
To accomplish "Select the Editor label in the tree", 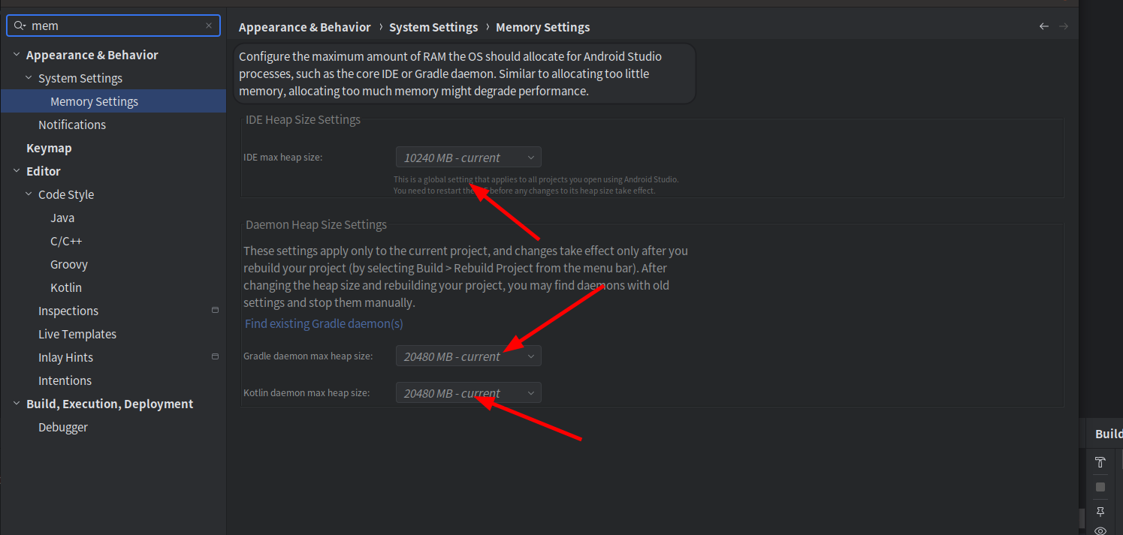I will (x=44, y=171).
